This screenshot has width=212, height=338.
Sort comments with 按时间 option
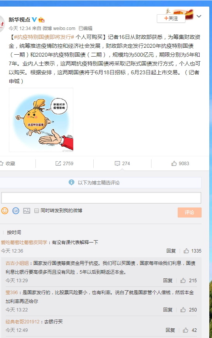tap(14, 233)
